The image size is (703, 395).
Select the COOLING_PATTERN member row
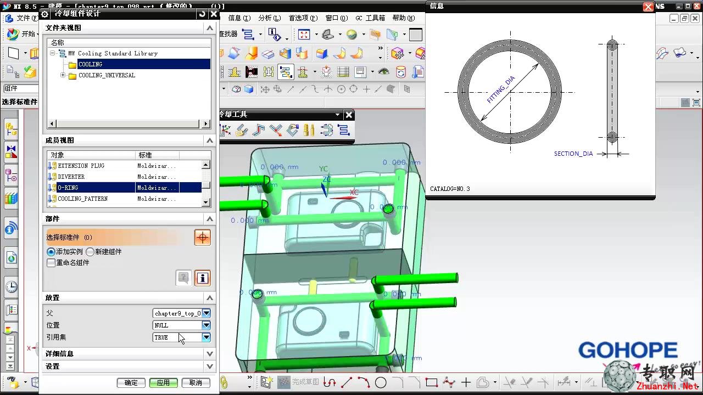(125, 199)
